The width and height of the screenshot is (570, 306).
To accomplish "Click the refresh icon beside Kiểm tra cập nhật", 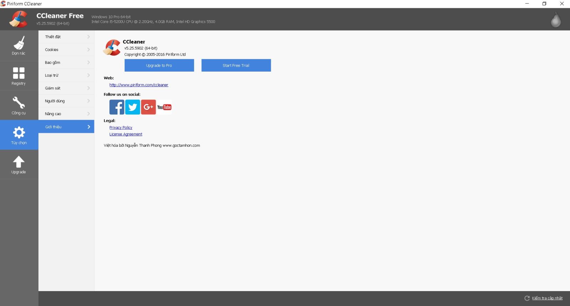I will coord(527,298).
